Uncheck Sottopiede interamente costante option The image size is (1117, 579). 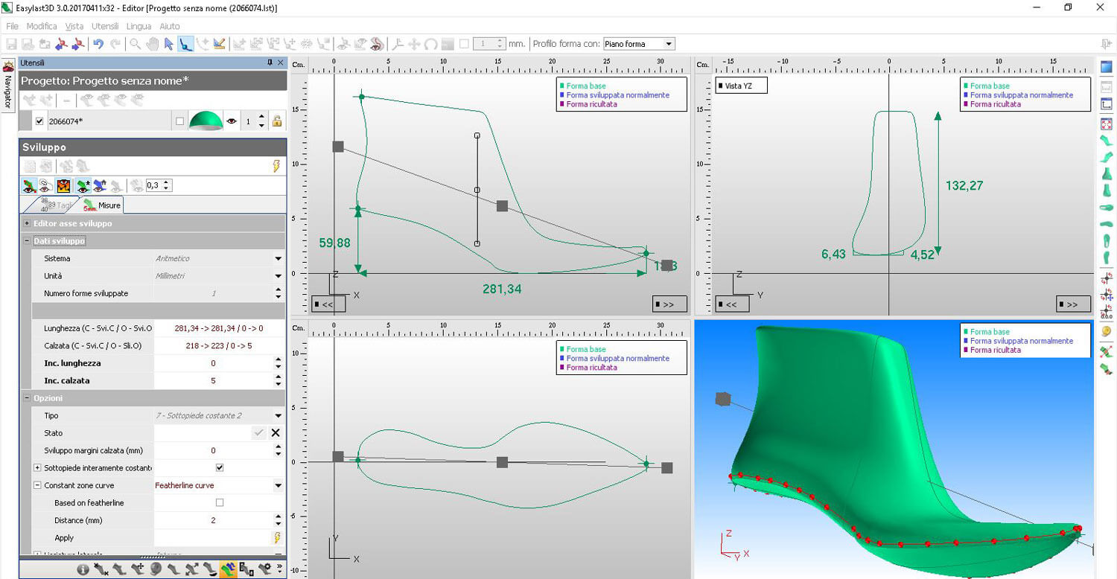(x=219, y=467)
